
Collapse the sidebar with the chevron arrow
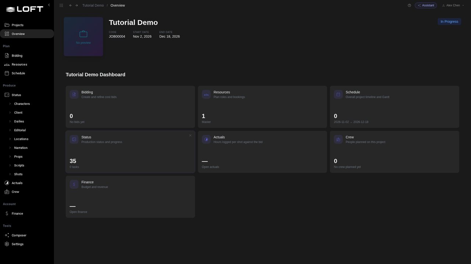coord(49,5)
